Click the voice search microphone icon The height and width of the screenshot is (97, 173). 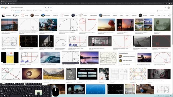[48, 8]
